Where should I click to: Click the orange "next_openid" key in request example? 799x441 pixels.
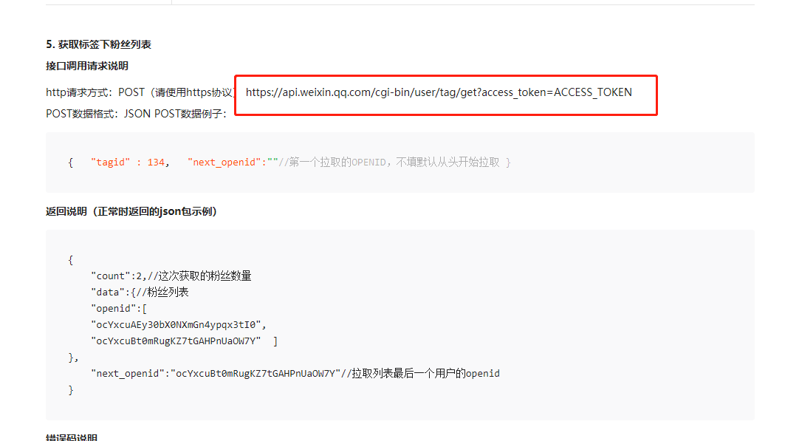point(224,162)
